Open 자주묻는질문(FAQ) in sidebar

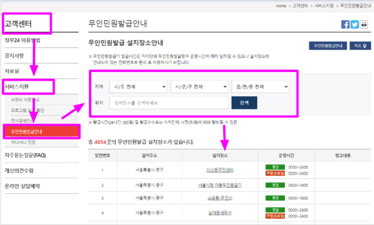(x=25, y=156)
